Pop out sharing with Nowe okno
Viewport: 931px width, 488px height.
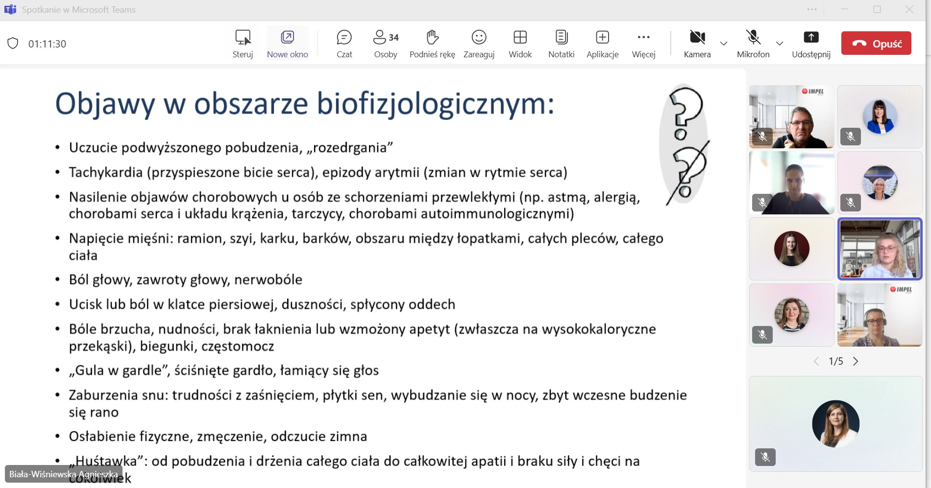[x=287, y=44]
